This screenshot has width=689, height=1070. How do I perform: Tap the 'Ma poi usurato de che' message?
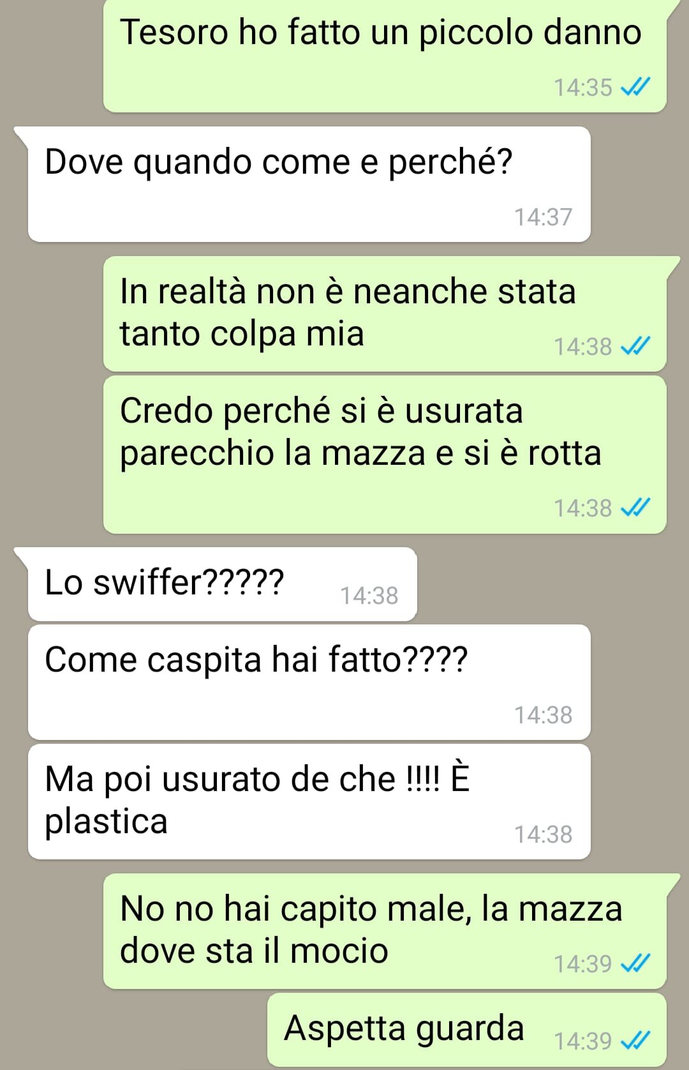[x=309, y=802]
